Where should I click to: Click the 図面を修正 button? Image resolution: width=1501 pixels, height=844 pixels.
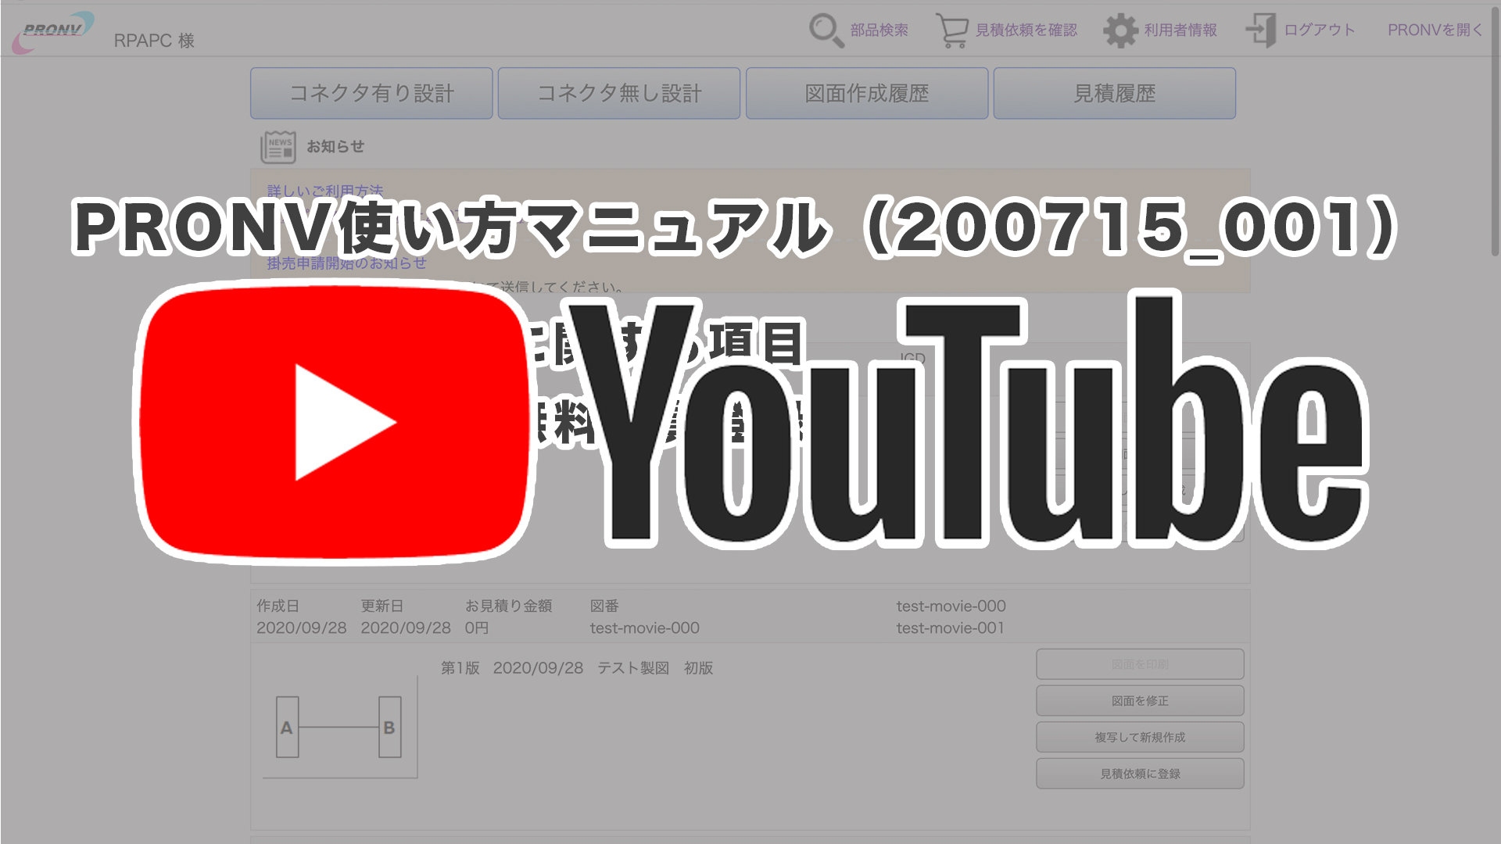(1140, 701)
